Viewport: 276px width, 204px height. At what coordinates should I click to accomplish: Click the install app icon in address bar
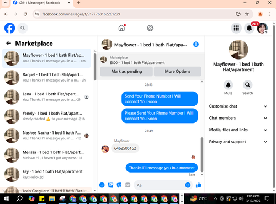click(x=238, y=14)
